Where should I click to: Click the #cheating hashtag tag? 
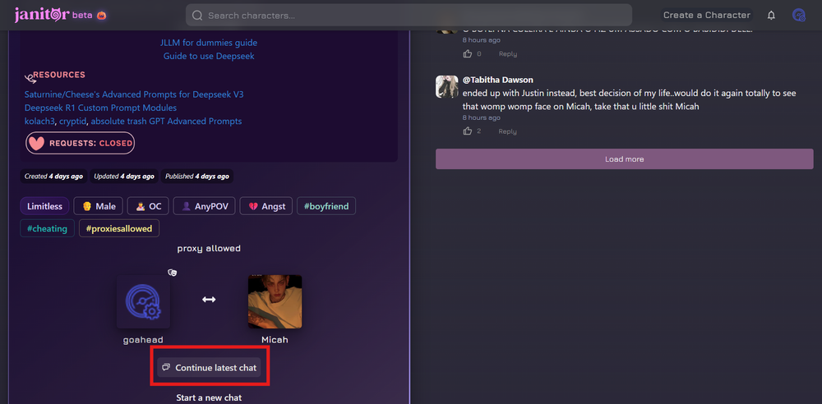[x=47, y=228]
